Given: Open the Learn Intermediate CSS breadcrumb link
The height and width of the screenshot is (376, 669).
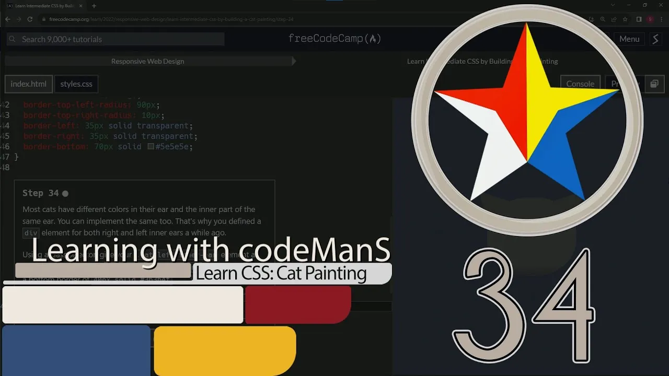Looking at the screenshot, I should pyautogui.click(x=482, y=61).
